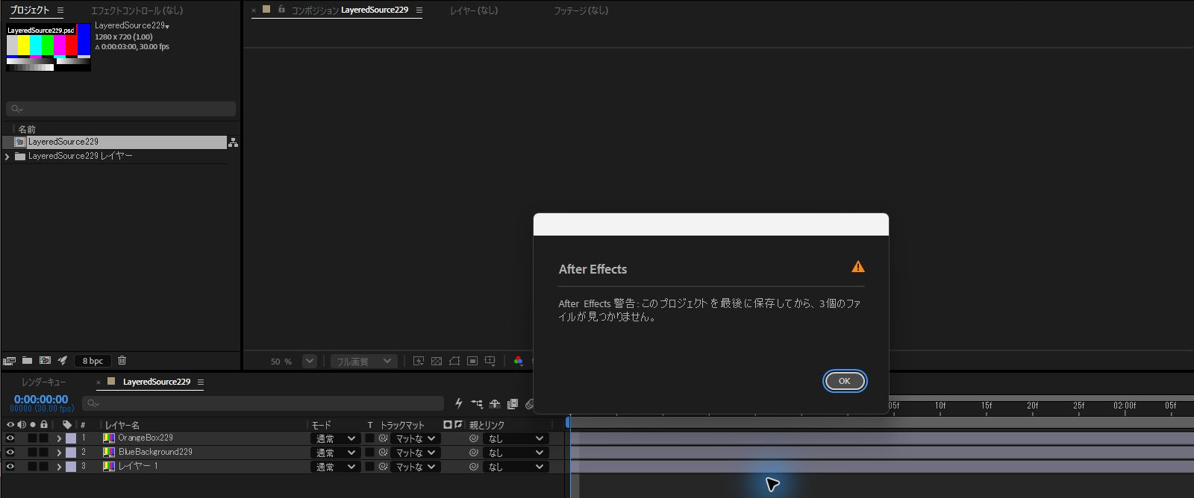Toggle visibility of レイヤー 1 layer
Image resolution: width=1194 pixels, height=498 pixels.
coord(10,467)
